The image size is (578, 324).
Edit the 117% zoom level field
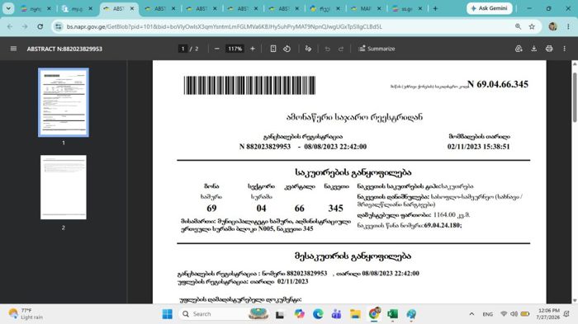[x=235, y=49]
